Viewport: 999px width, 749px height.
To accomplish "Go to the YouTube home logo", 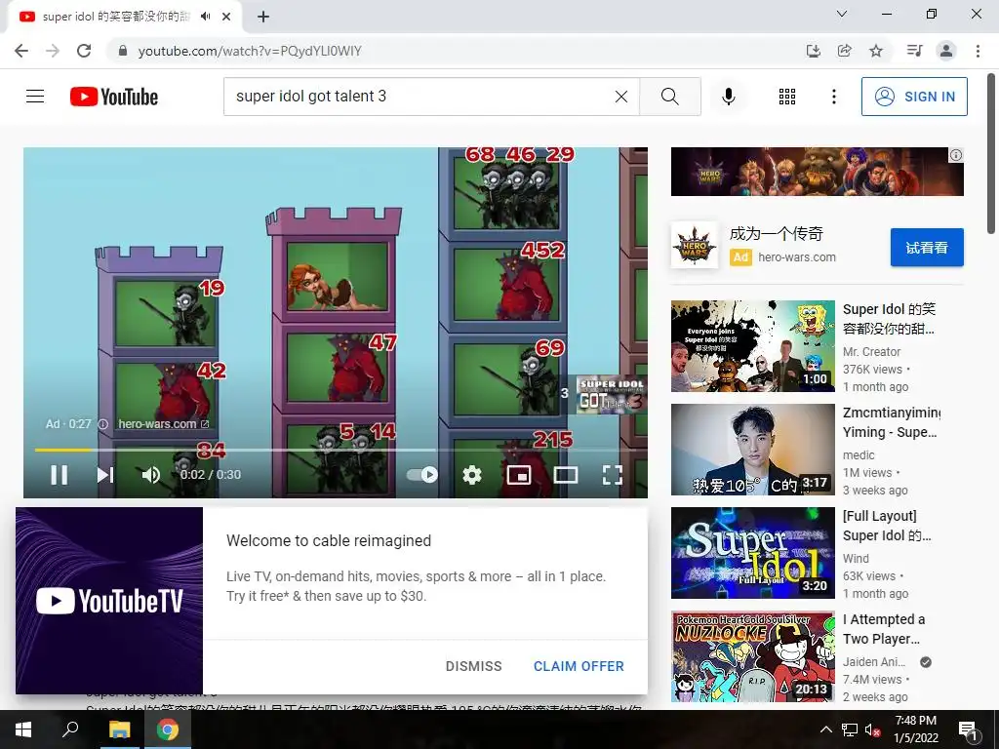I will tap(114, 97).
